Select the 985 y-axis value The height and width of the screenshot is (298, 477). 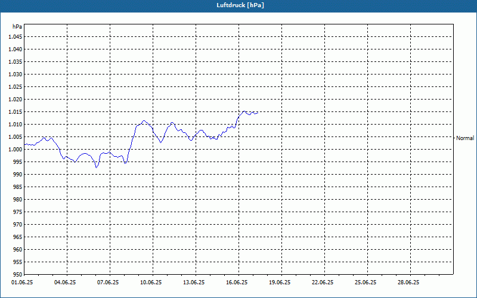point(18,187)
